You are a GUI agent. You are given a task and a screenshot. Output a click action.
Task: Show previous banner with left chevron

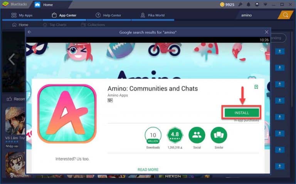[12, 59]
